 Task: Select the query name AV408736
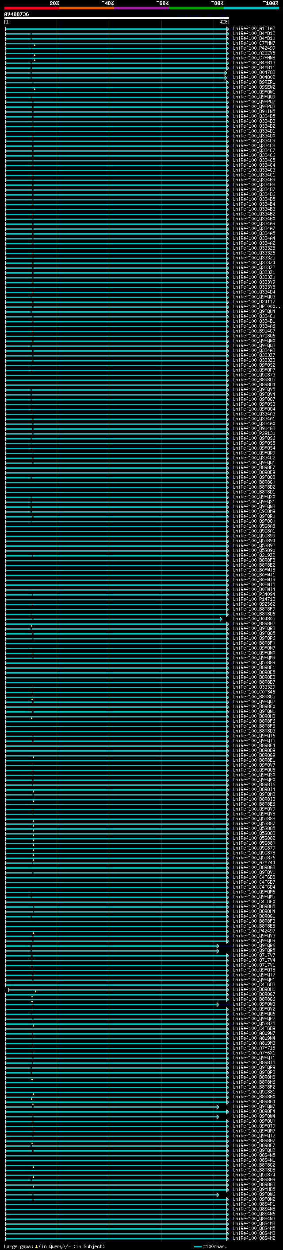point(16,14)
